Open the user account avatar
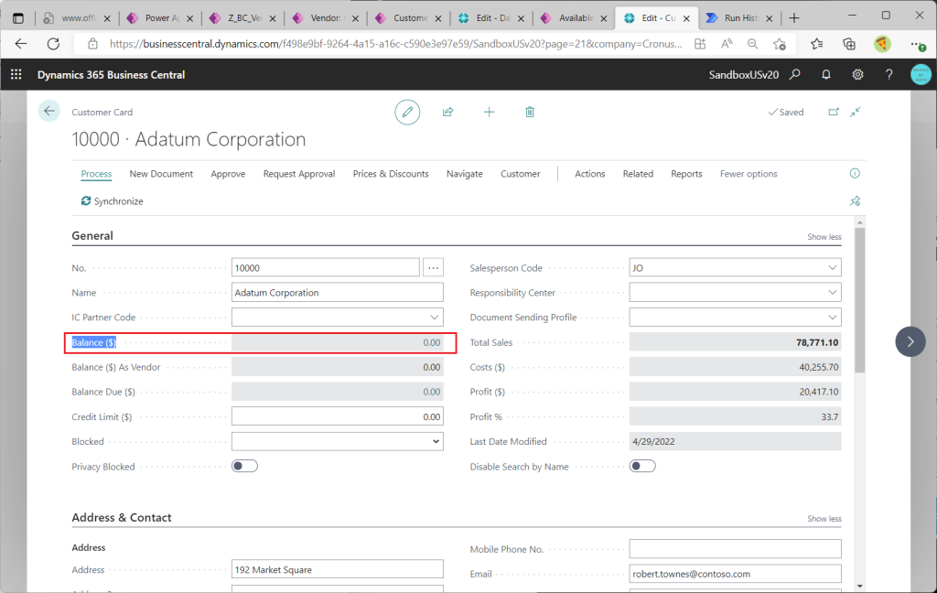 (x=921, y=74)
